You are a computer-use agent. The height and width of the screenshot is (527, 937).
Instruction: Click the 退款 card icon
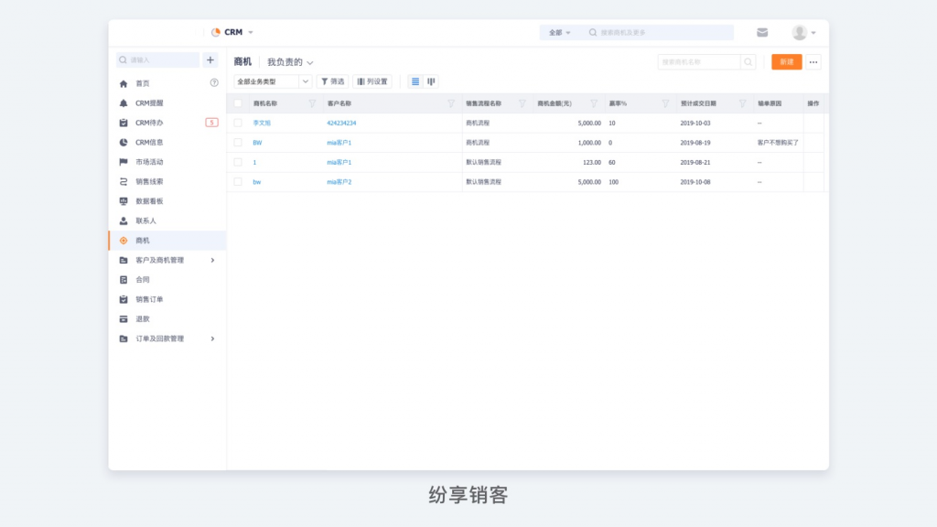(124, 319)
